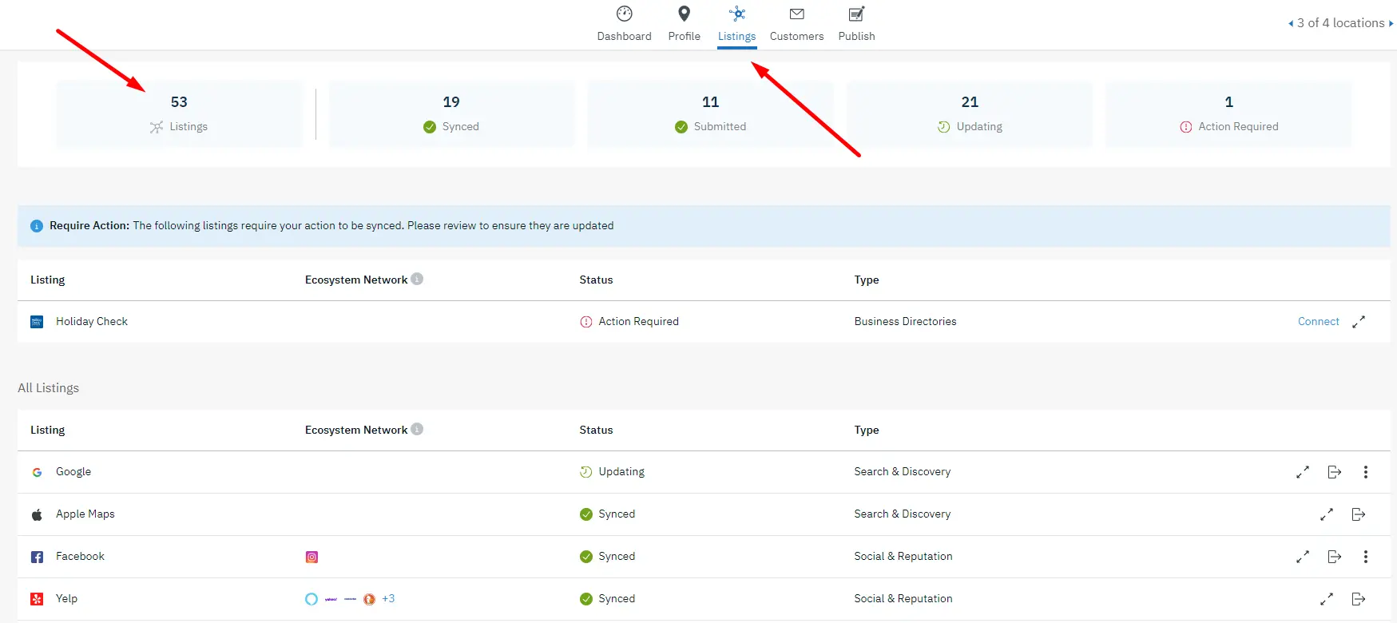Expand the Holiday Check listing details
1397x623 pixels.
coord(1359,322)
